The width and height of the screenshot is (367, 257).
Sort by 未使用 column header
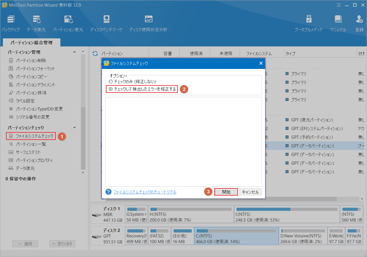pyautogui.click(x=226, y=54)
